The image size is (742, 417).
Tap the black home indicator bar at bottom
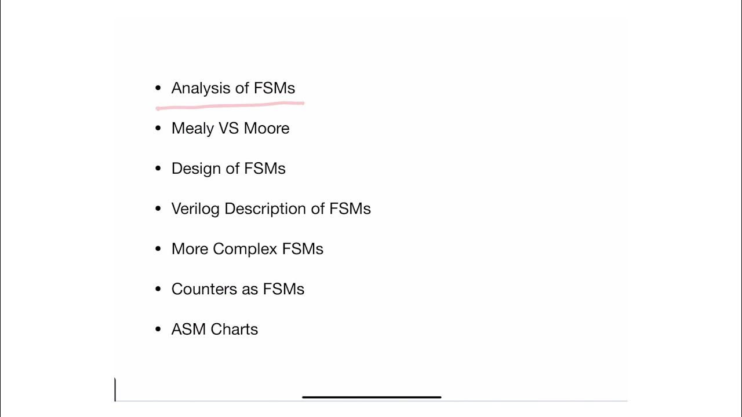click(372, 397)
